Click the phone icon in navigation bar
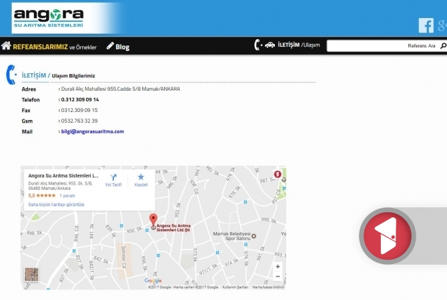This screenshot has width=447, height=300. 258,45
